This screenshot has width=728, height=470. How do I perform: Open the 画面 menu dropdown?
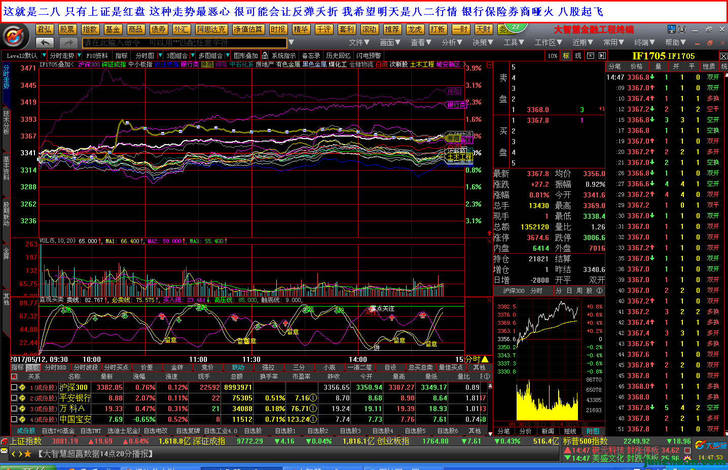(390, 43)
